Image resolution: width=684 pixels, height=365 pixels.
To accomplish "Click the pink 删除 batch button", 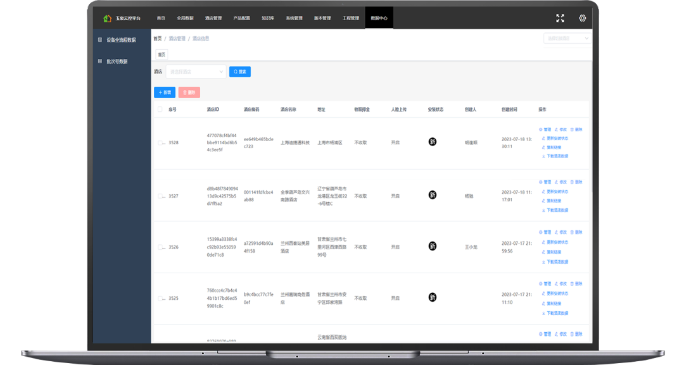I will 189,92.
